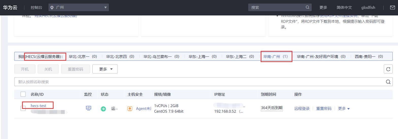Click the CentOS 7.9 64bit image text
Viewport: 398px width, 139px height.
(169, 111)
